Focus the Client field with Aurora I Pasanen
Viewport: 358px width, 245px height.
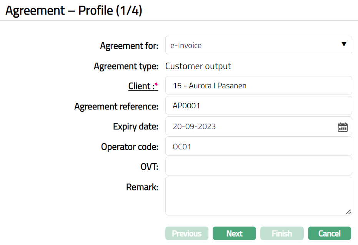coord(258,86)
